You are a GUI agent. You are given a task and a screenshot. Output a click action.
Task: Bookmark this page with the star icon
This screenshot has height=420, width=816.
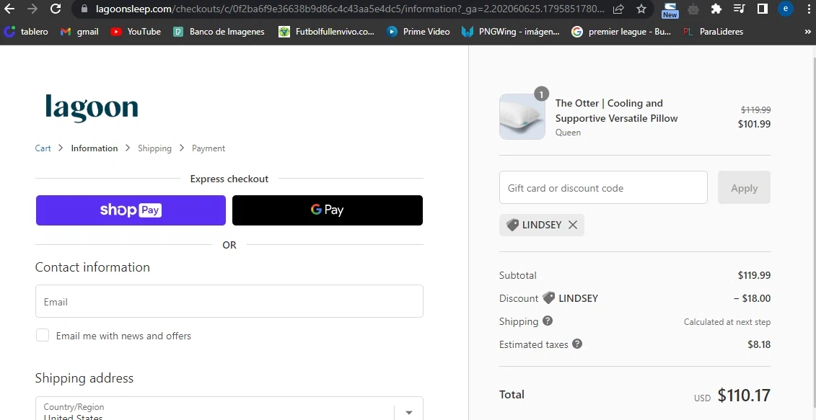coord(641,9)
